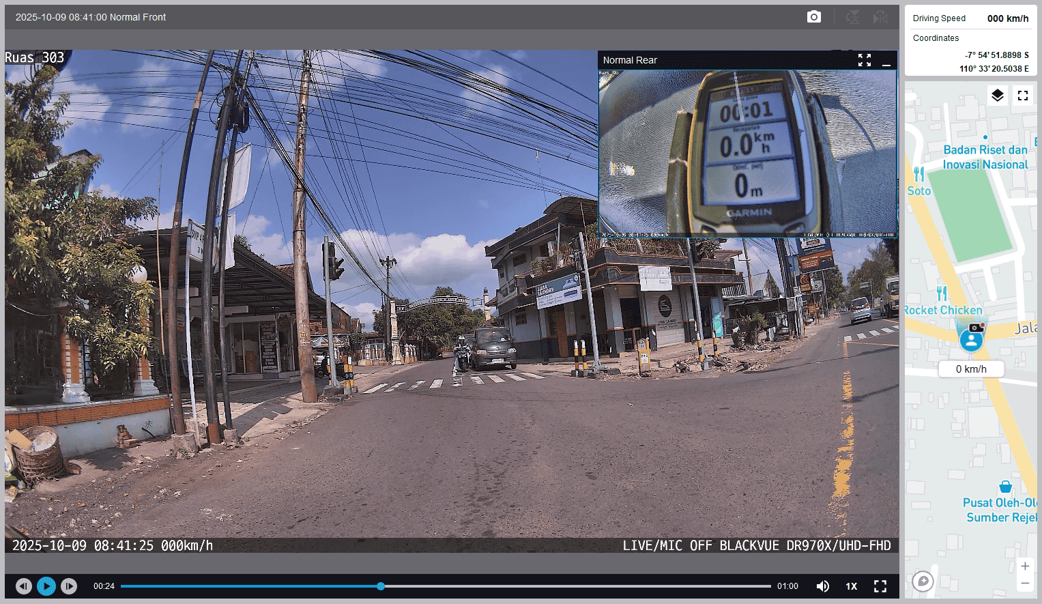Click the map logo icon
The width and height of the screenshot is (1042, 604).
pyautogui.click(x=923, y=581)
